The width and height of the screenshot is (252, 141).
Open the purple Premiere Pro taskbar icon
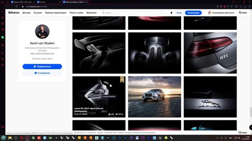(x=143, y=138)
